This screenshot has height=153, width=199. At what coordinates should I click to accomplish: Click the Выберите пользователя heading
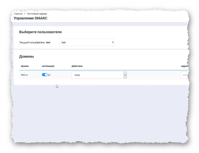(x=40, y=32)
